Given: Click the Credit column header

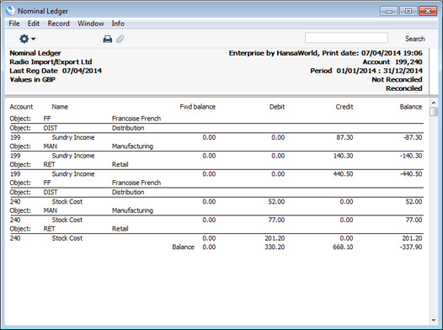Looking at the screenshot, I should coord(344,107).
